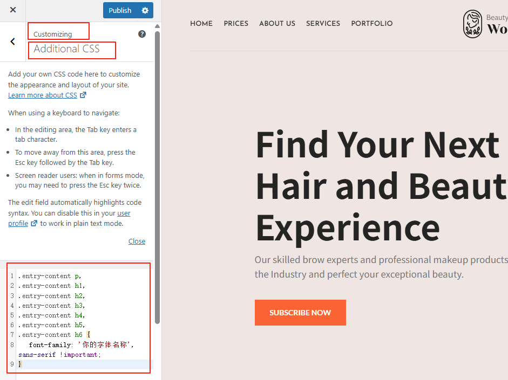Close the Customizer with the X icon
Viewport: 508px width, 380px height.
tap(13, 10)
